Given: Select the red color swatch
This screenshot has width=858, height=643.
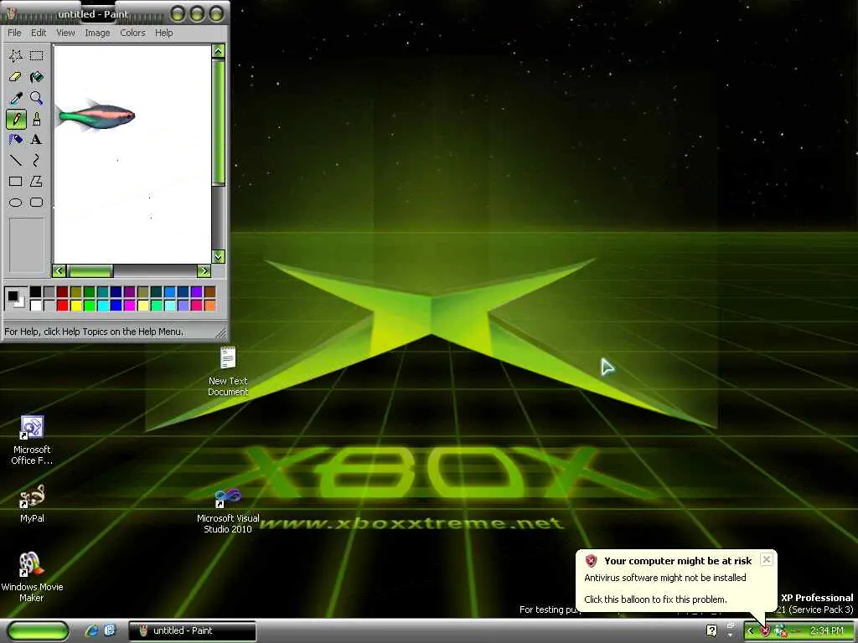Looking at the screenshot, I should tap(62, 305).
